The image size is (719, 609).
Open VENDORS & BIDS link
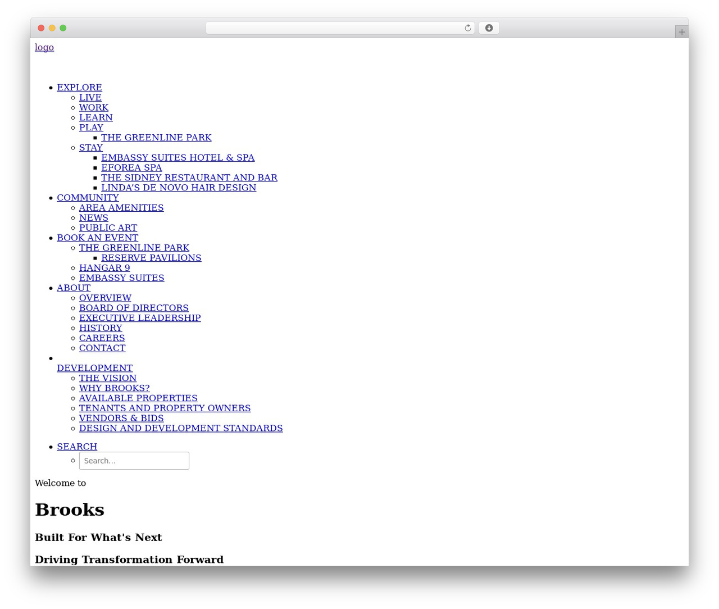pyautogui.click(x=121, y=419)
